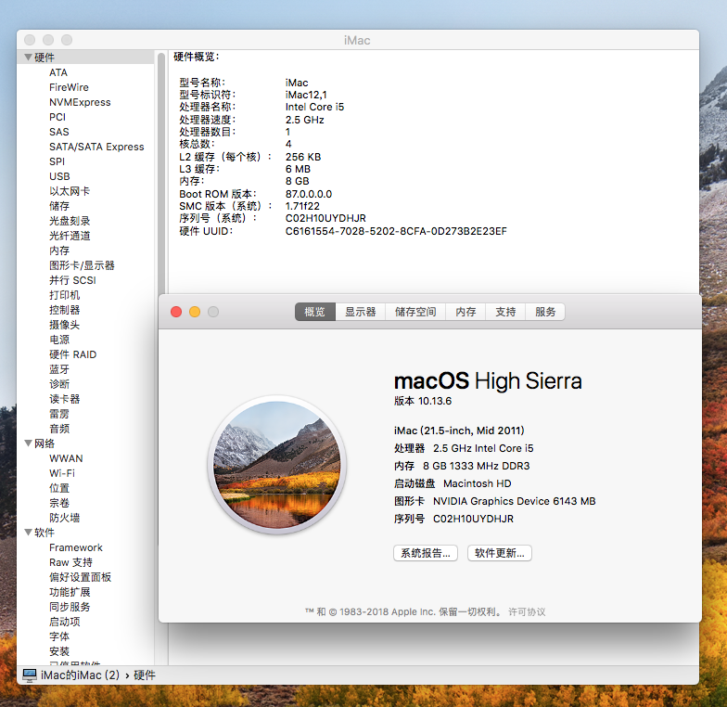Collapse the 软件 section disclosure triangle
This screenshot has height=707, width=727.
coord(28,533)
